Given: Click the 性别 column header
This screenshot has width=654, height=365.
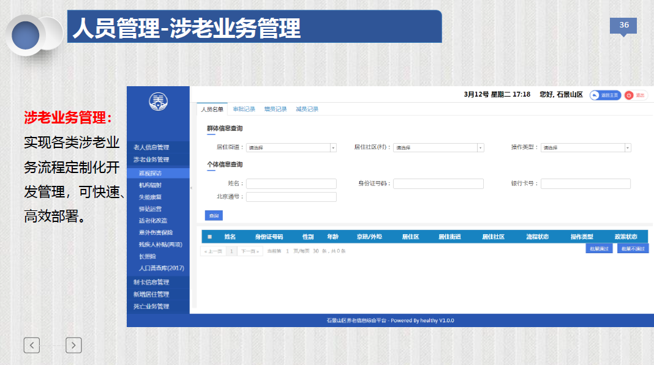Looking at the screenshot, I should [x=308, y=237].
